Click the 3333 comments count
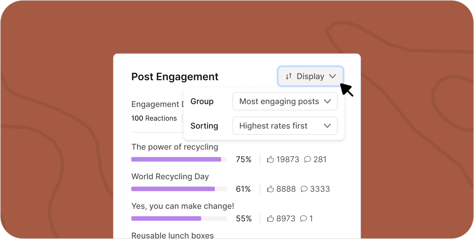474x239 pixels. point(320,189)
